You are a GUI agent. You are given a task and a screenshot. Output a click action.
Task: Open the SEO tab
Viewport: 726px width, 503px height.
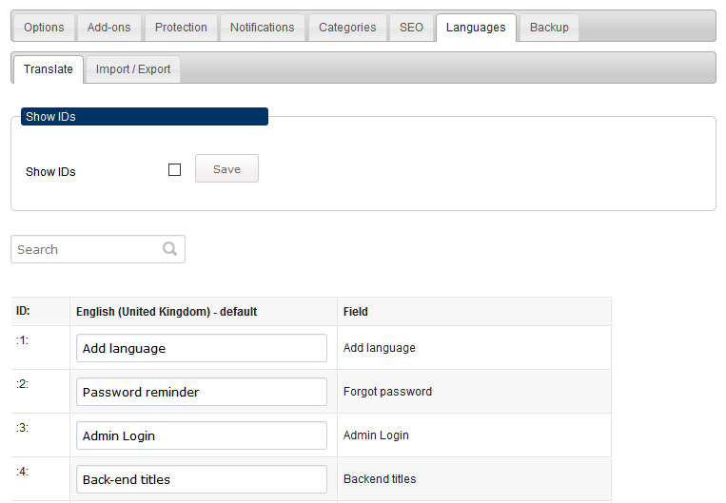pos(411,28)
